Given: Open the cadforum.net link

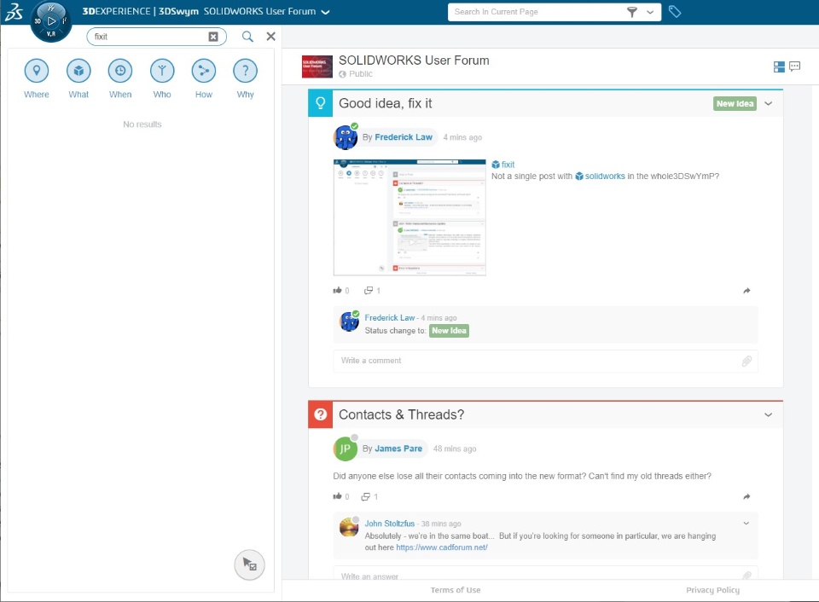Looking at the screenshot, I should click(442, 547).
